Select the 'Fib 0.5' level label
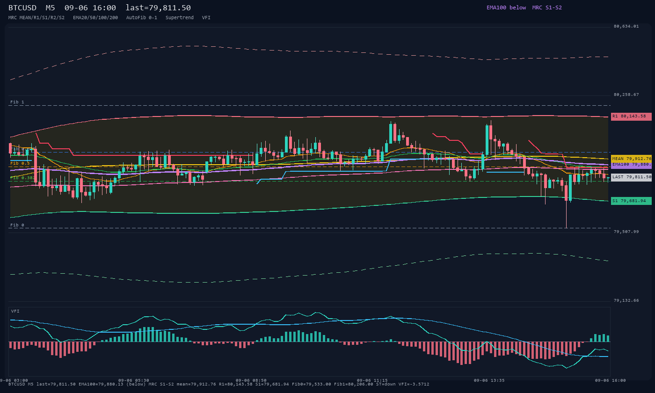 click(20, 163)
